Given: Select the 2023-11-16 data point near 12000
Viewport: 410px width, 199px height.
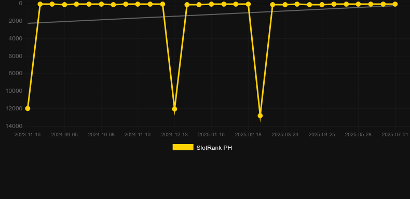Looking at the screenshot, I should (28, 108).
